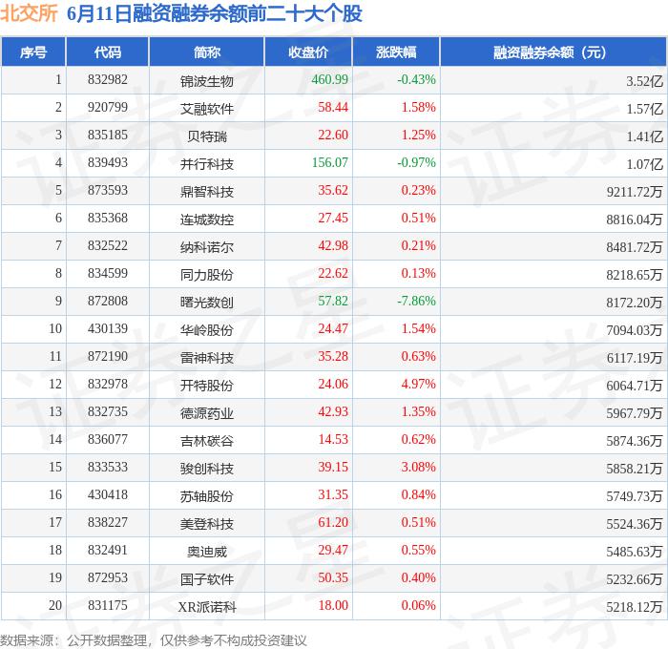Select stock name 美登科技
668x649 pixels.
click(207, 524)
